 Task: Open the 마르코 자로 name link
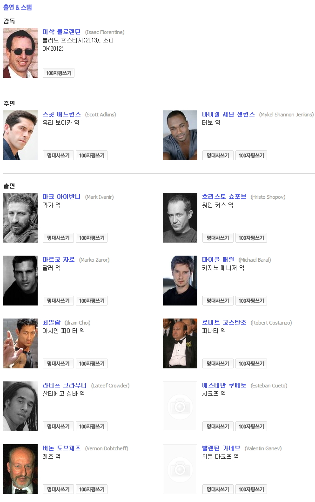click(x=59, y=259)
